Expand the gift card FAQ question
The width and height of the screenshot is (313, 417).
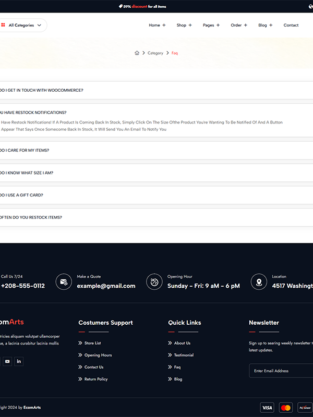tap(22, 195)
